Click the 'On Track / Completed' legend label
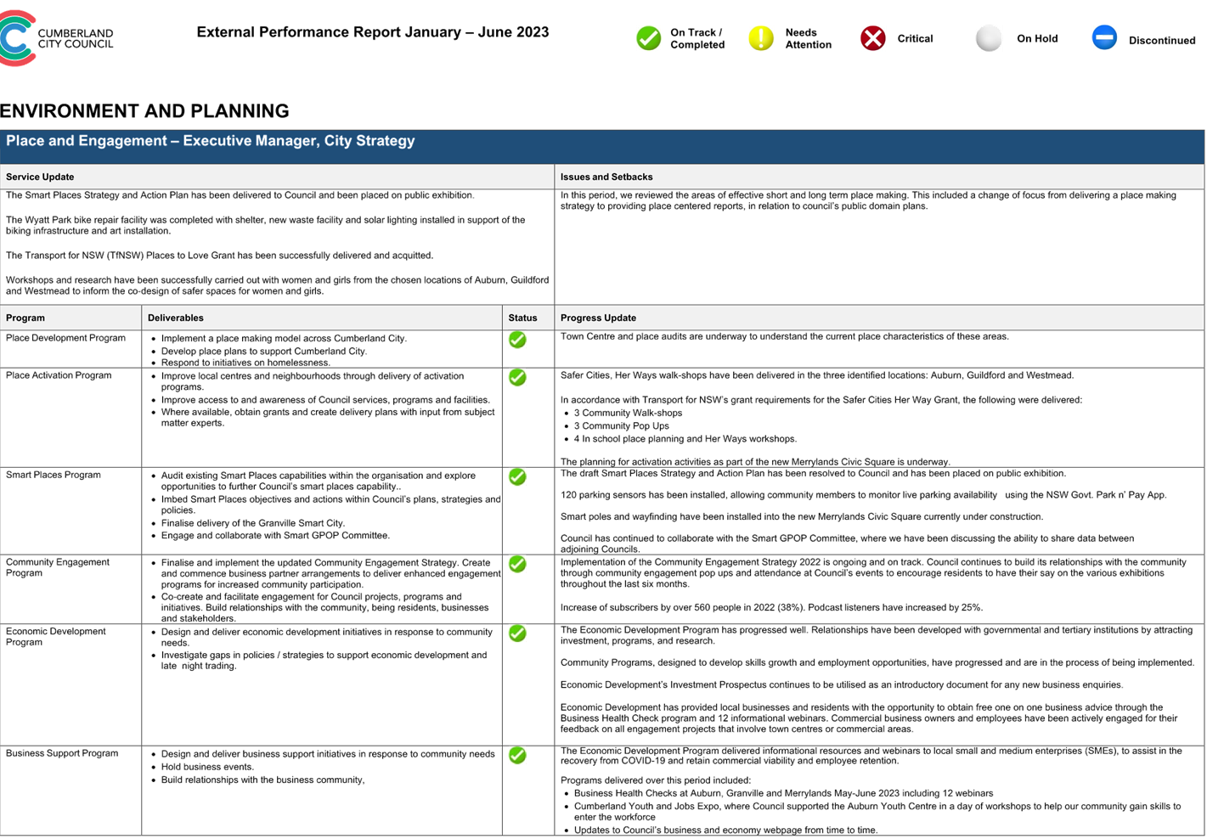This screenshot has height=839, width=1207. point(697,38)
